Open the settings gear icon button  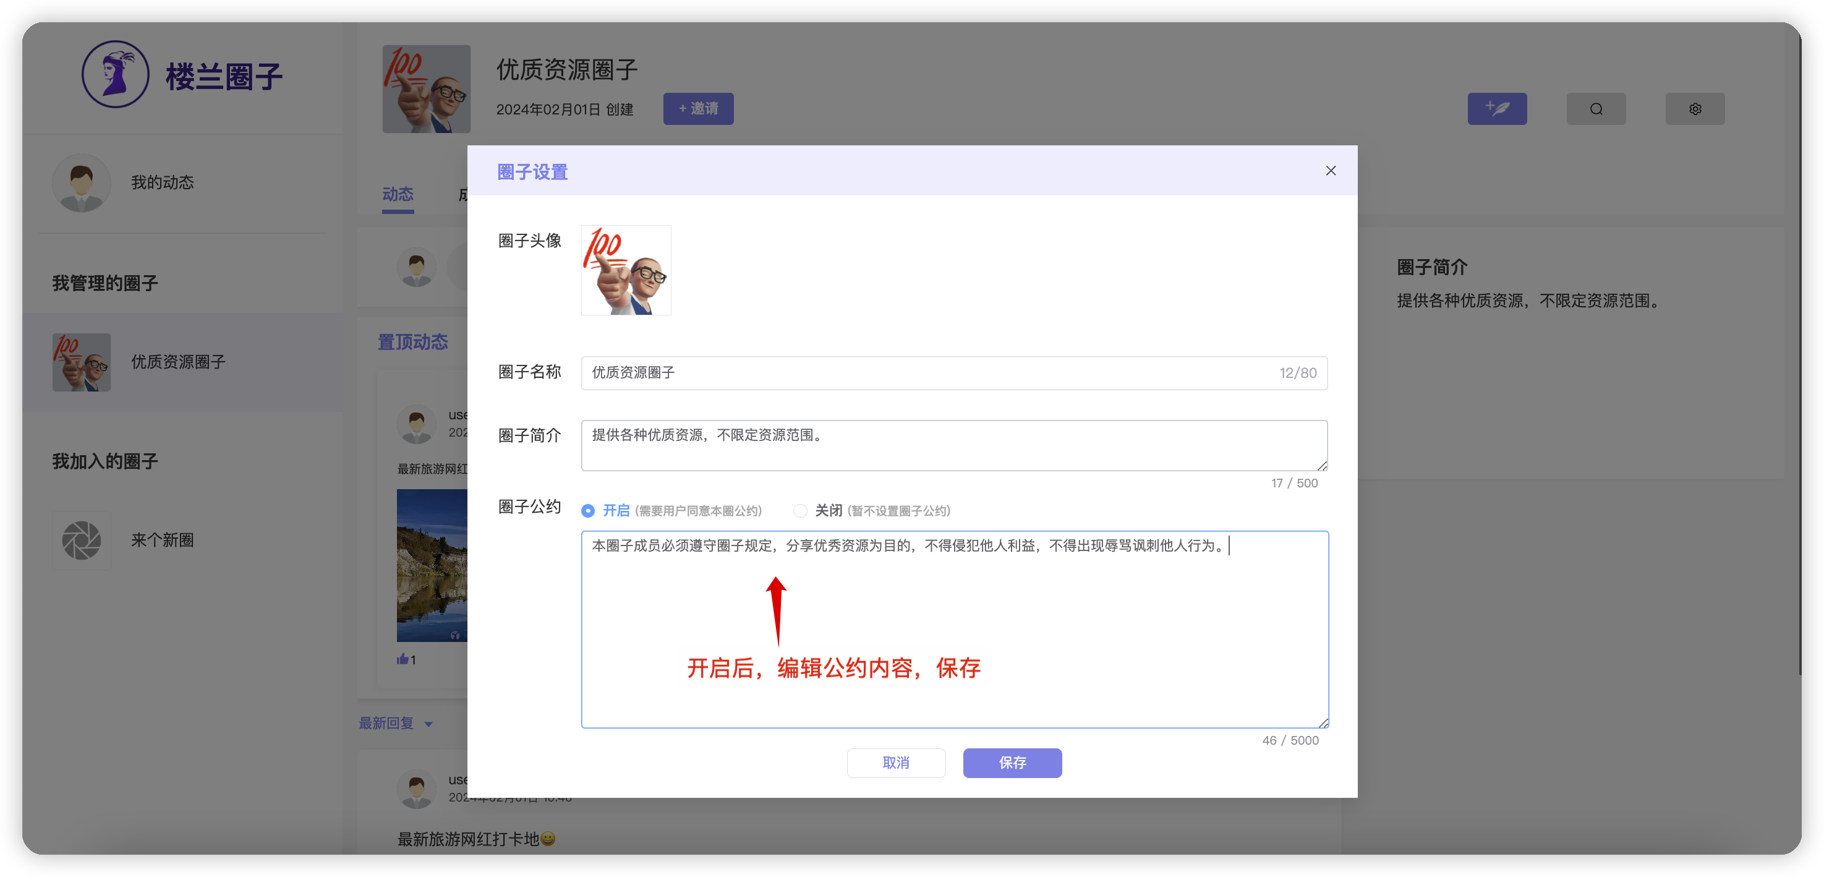pyautogui.click(x=1695, y=108)
